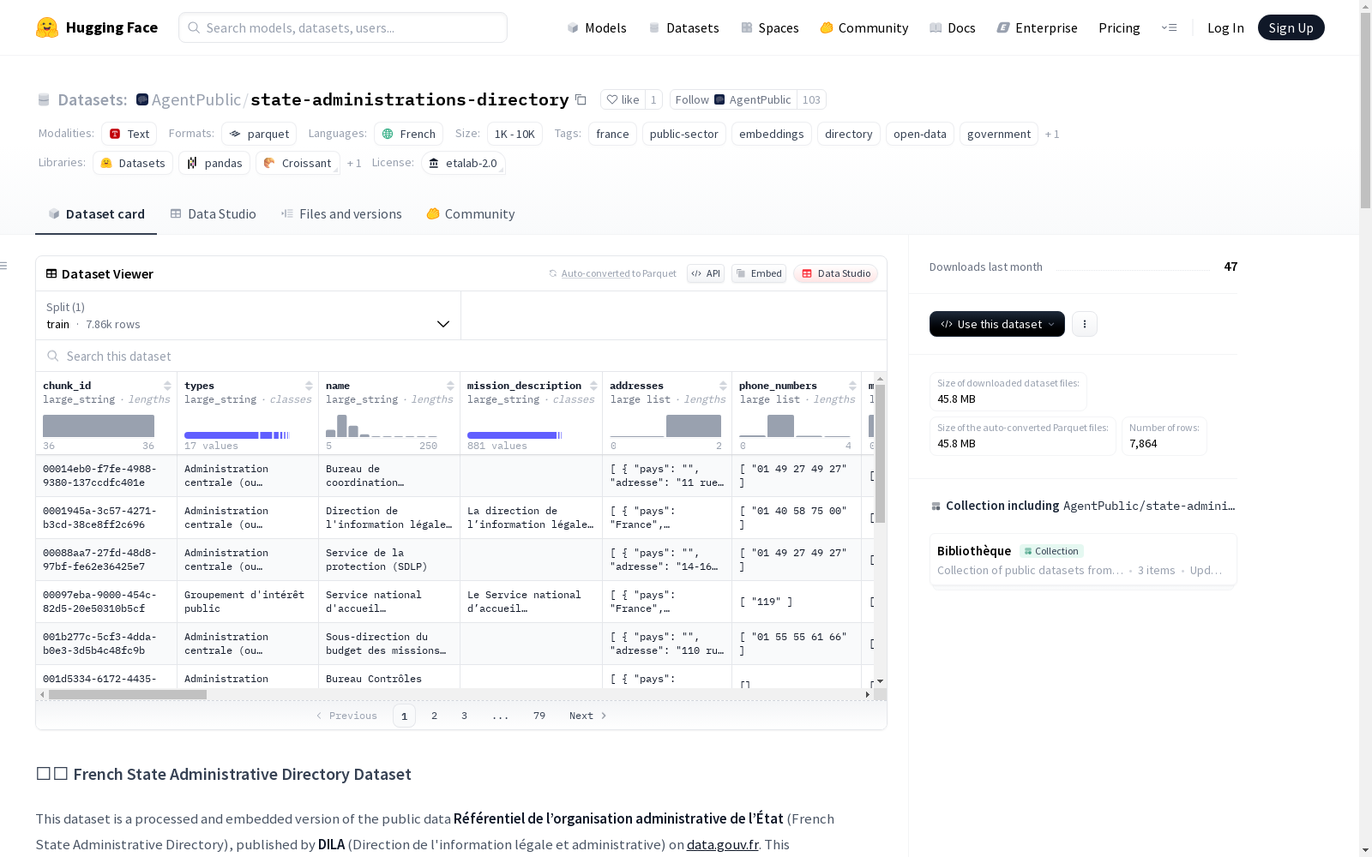Sort the mission_description column
This screenshot has height=857, width=1372.
593,386
